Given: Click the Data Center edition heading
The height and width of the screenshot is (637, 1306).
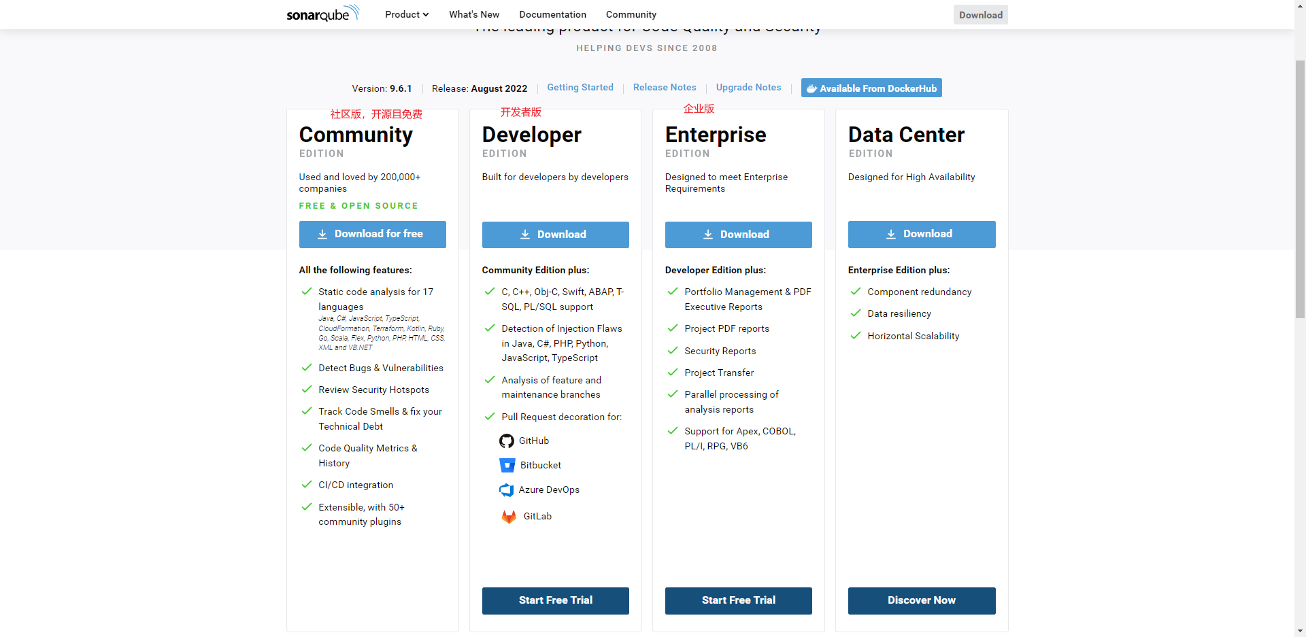Looking at the screenshot, I should point(906,135).
